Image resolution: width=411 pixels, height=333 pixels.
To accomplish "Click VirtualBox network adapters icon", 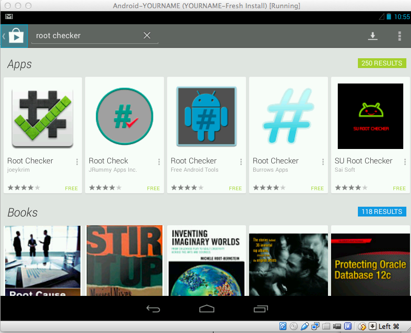I will 315,326.
